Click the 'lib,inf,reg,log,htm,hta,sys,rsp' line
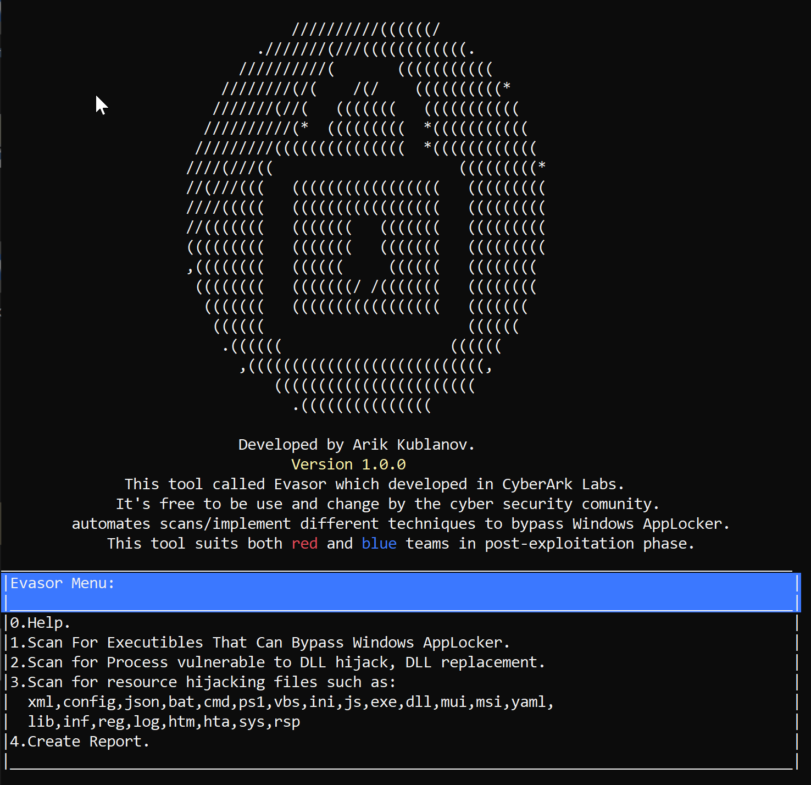 (x=164, y=722)
